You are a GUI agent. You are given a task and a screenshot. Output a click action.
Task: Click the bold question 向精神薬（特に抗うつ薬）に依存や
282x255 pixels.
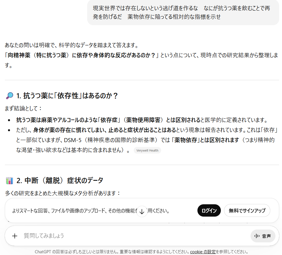pos(81,55)
